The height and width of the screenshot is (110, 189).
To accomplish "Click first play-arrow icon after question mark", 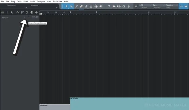I will 114,6.
